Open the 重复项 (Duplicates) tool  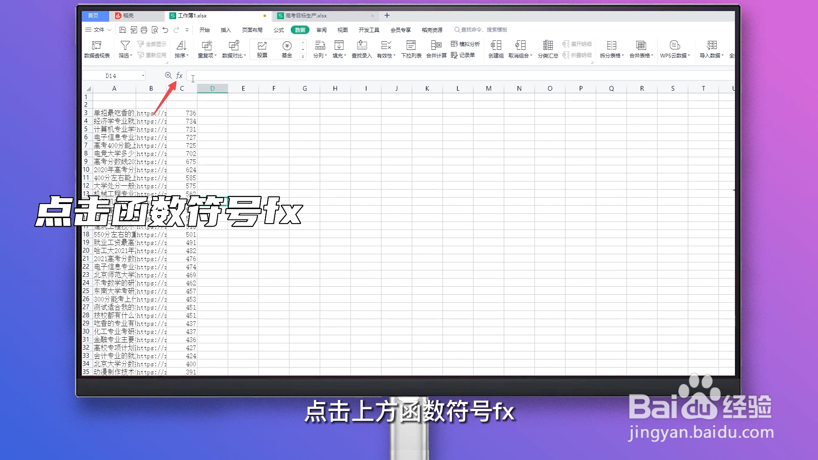[x=207, y=48]
